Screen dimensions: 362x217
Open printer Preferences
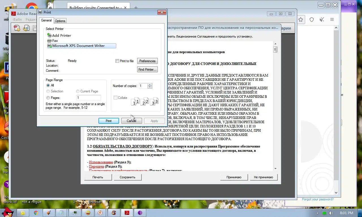click(x=147, y=61)
